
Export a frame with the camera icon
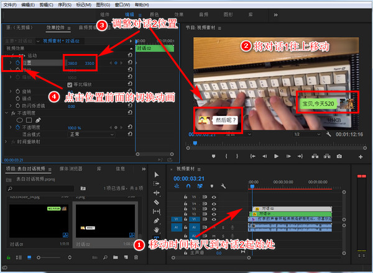coord(339,156)
